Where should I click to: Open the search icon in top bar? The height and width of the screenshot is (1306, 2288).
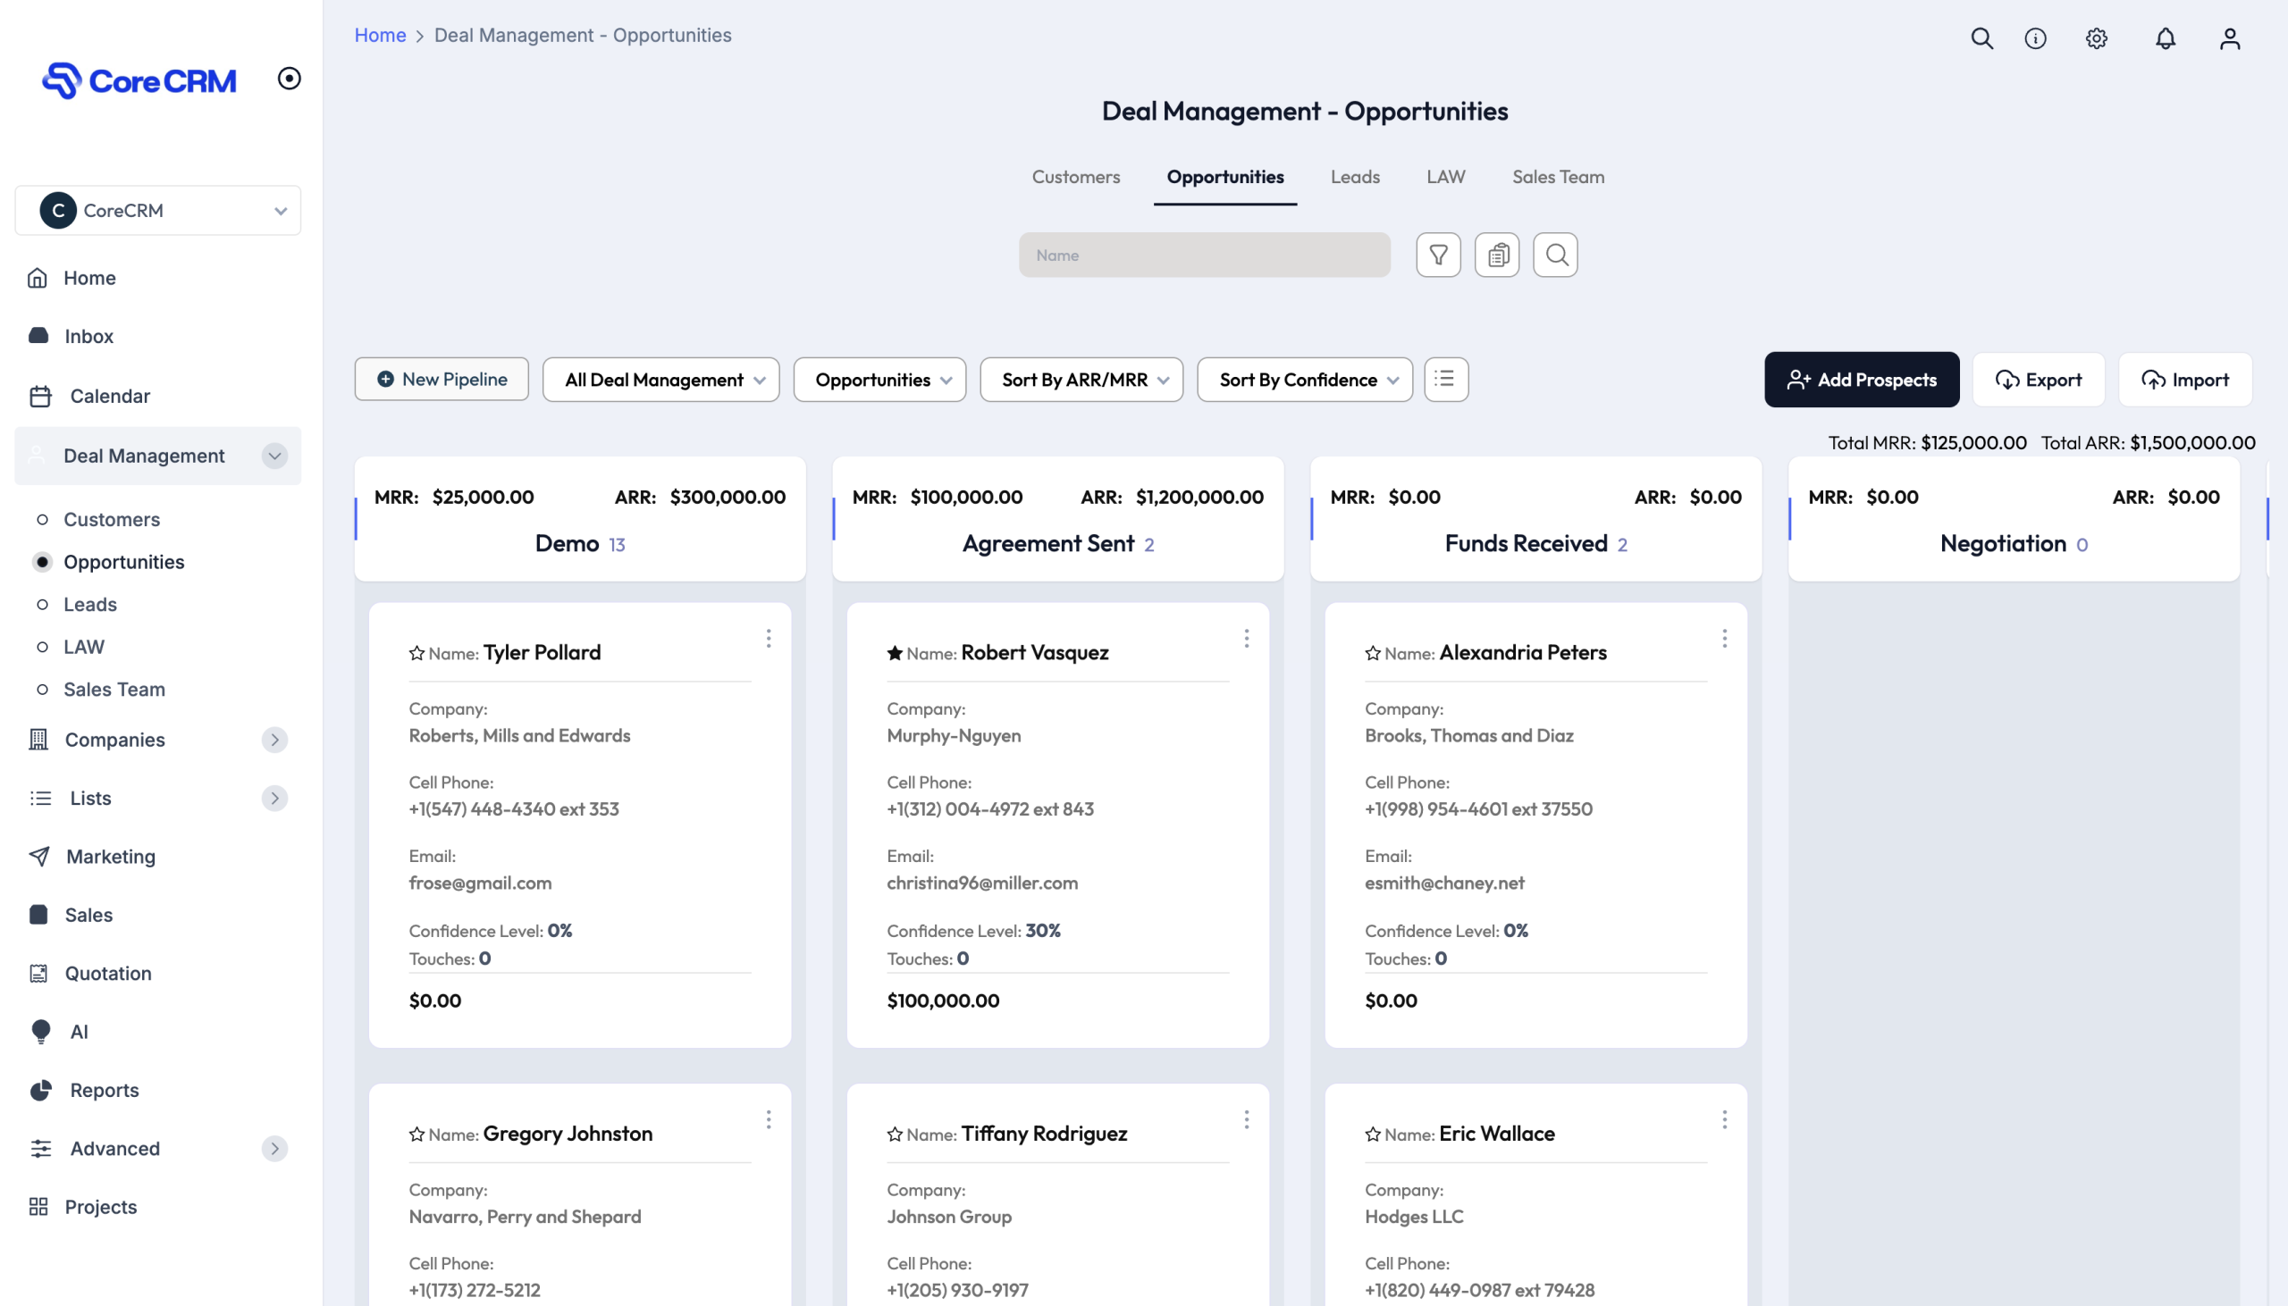(x=1981, y=38)
